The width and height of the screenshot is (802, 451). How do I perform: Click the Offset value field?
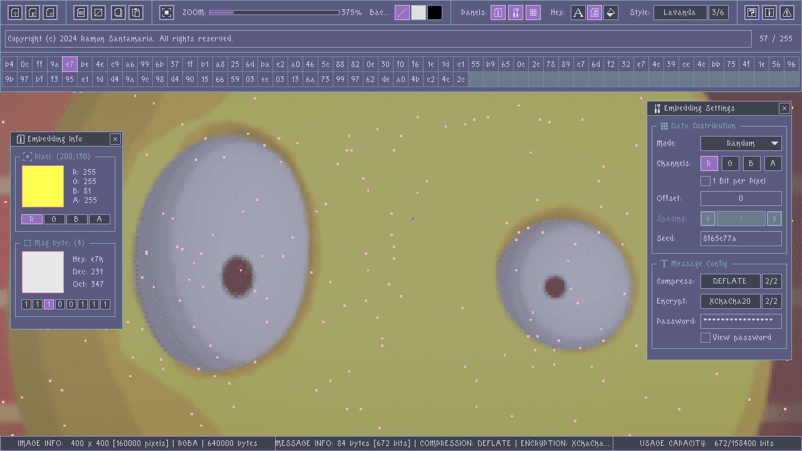[741, 199]
